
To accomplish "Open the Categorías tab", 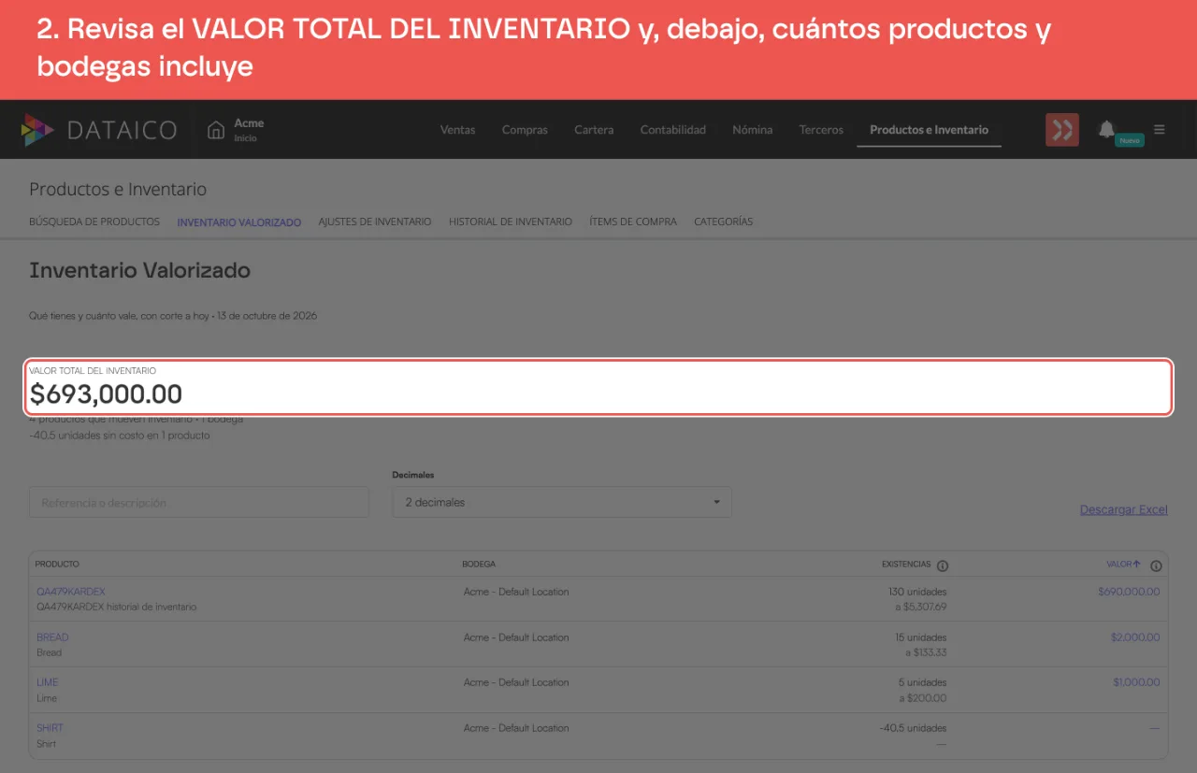I will (x=723, y=222).
